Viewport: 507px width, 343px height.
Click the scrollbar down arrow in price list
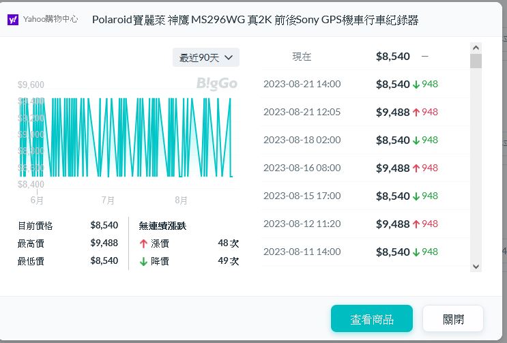(476, 267)
